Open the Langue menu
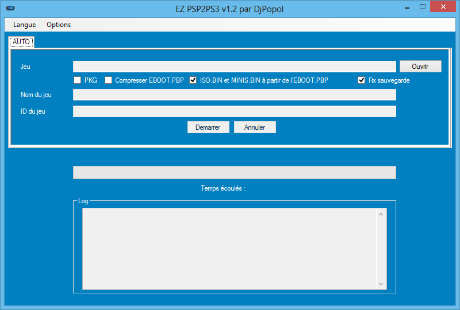Screen dimensions: 460x310 pos(24,25)
